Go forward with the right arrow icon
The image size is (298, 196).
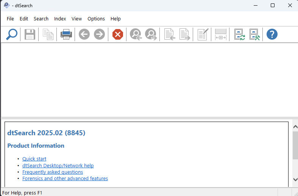pyautogui.click(x=100, y=34)
